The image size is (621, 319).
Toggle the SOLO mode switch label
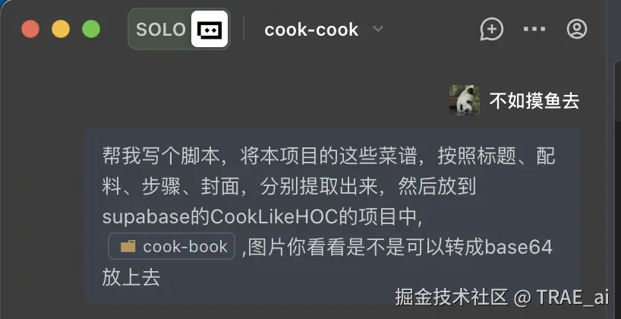(161, 30)
